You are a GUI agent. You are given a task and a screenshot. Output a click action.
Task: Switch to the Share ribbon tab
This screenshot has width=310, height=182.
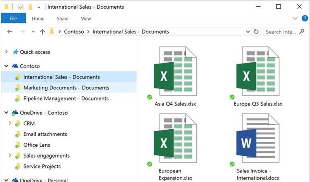63,19
